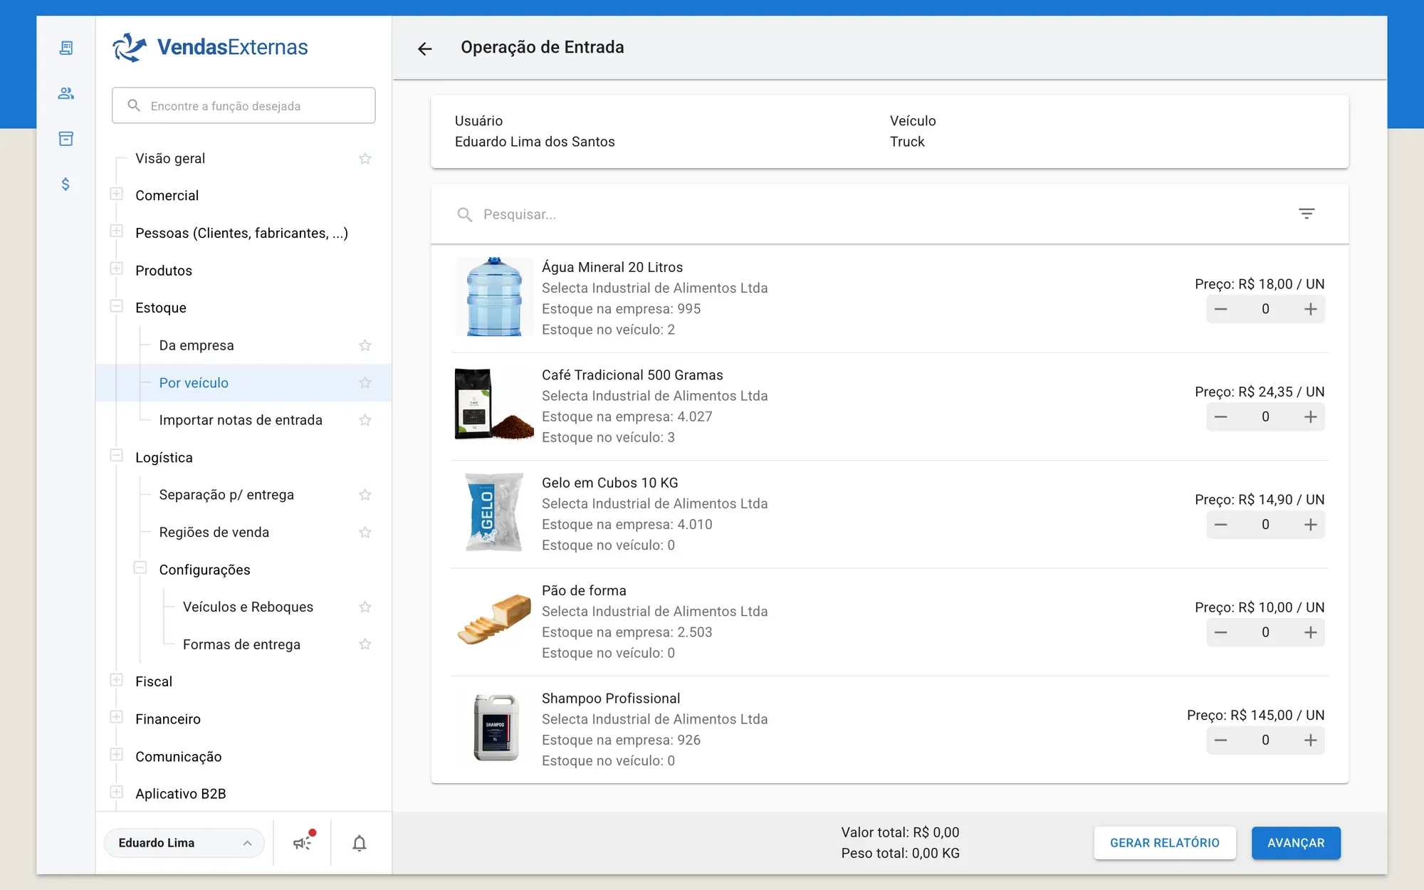The image size is (1424, 890).
Task: Favorite Importar notas de entrada with star
Action: (x=365, y=420)
